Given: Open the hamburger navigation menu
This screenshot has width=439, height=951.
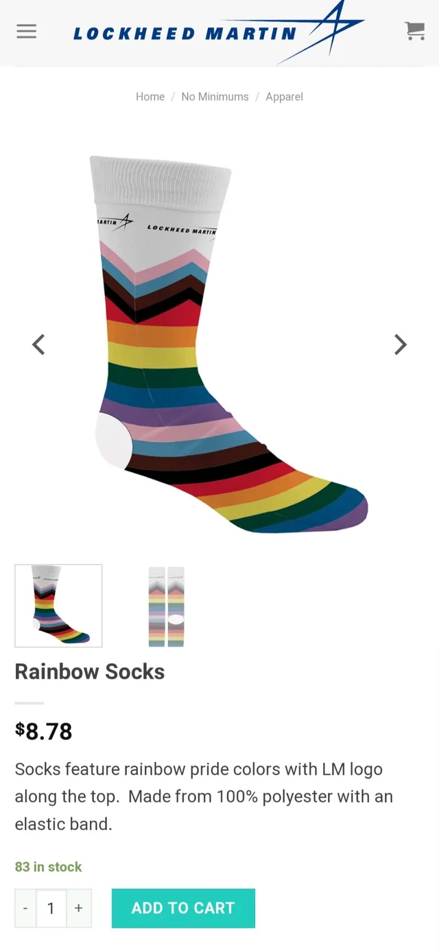Looking at the screenshot, I should point(26,31).
